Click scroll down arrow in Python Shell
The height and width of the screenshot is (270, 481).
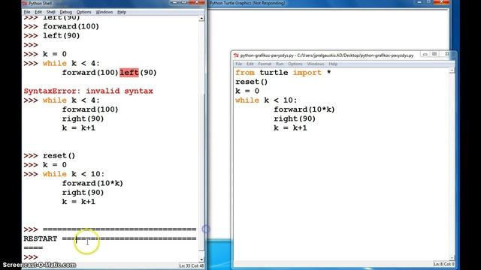201,259
